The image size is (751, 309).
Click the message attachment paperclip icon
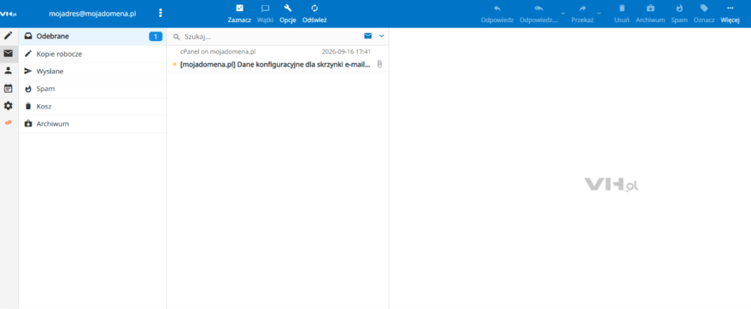click(379, 64)
